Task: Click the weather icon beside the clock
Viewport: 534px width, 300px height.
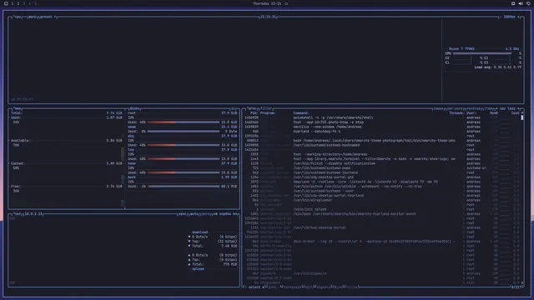Action: pyautogui.click(x=286, y=3)
